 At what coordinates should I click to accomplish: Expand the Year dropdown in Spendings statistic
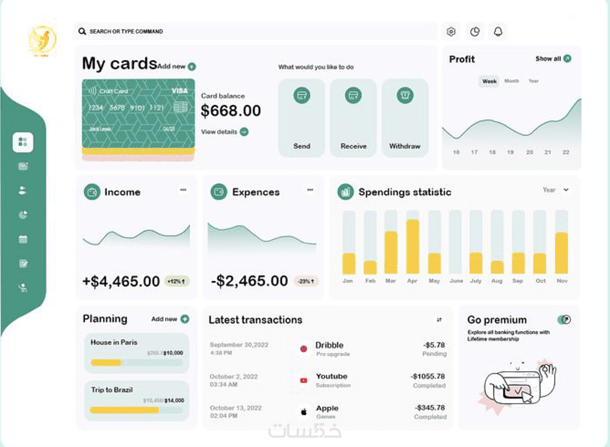[x=556, y=189]
